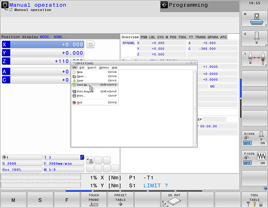Click the M softkey at bottom

point(13,200)
